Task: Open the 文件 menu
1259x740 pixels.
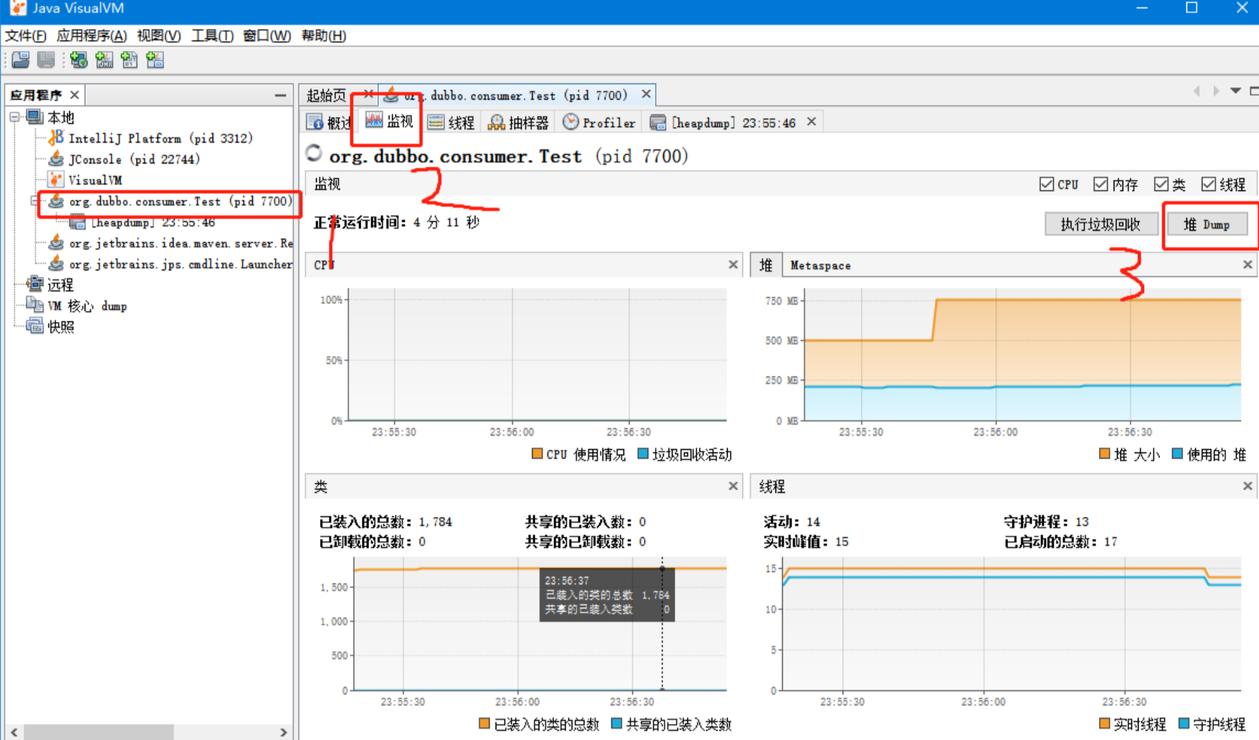Action: 26,36
